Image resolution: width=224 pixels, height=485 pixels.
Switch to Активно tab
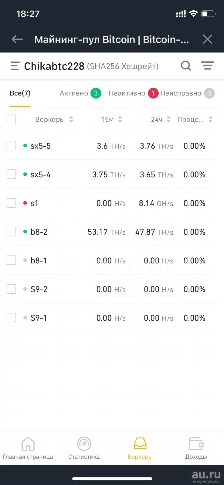click(x=80, y=93)
